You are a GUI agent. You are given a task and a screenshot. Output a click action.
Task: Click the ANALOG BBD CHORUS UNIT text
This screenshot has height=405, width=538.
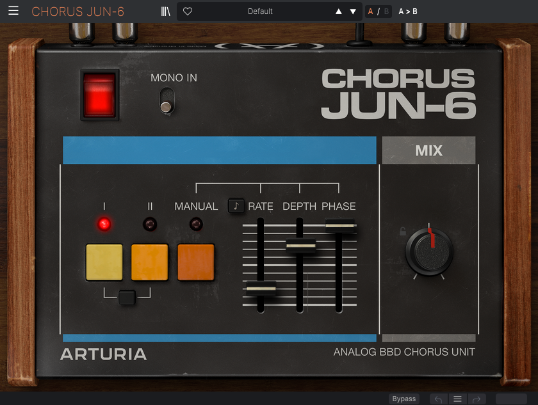404,352
